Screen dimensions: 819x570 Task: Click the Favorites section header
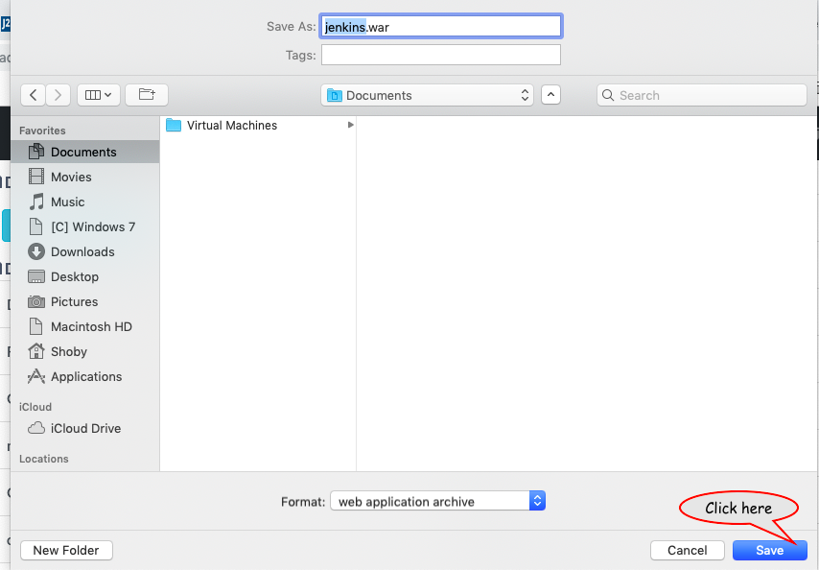click(x=42, y=131)
